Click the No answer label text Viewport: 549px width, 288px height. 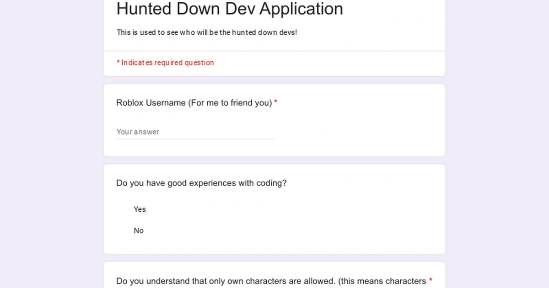(x=139, y=231)
